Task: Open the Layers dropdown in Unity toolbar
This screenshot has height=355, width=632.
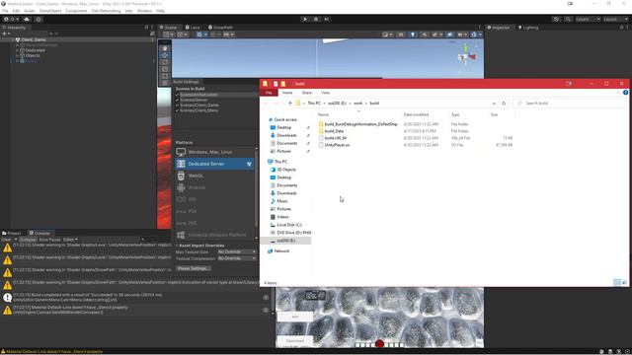Action: tap(588, 19)
